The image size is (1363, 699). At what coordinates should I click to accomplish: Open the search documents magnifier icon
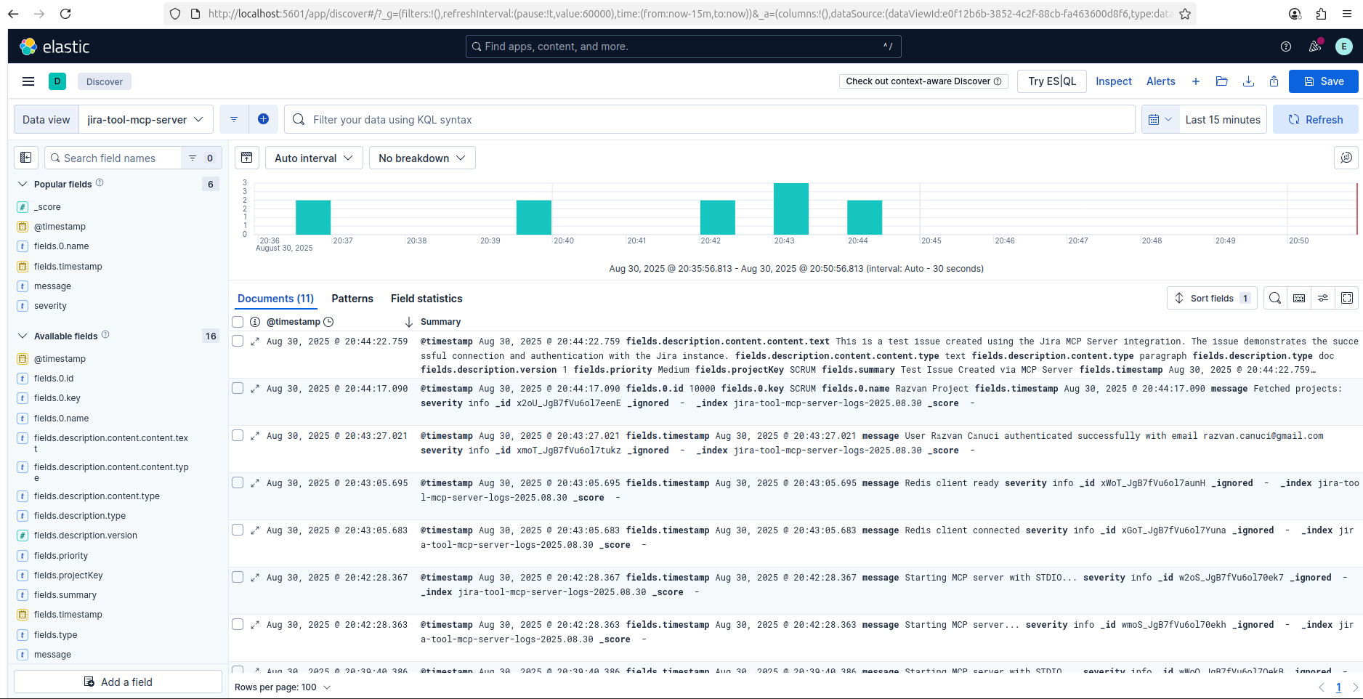(1274, 298)
